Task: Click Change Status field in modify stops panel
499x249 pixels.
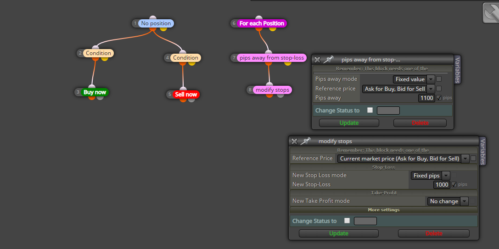Action: click(365, 221)
